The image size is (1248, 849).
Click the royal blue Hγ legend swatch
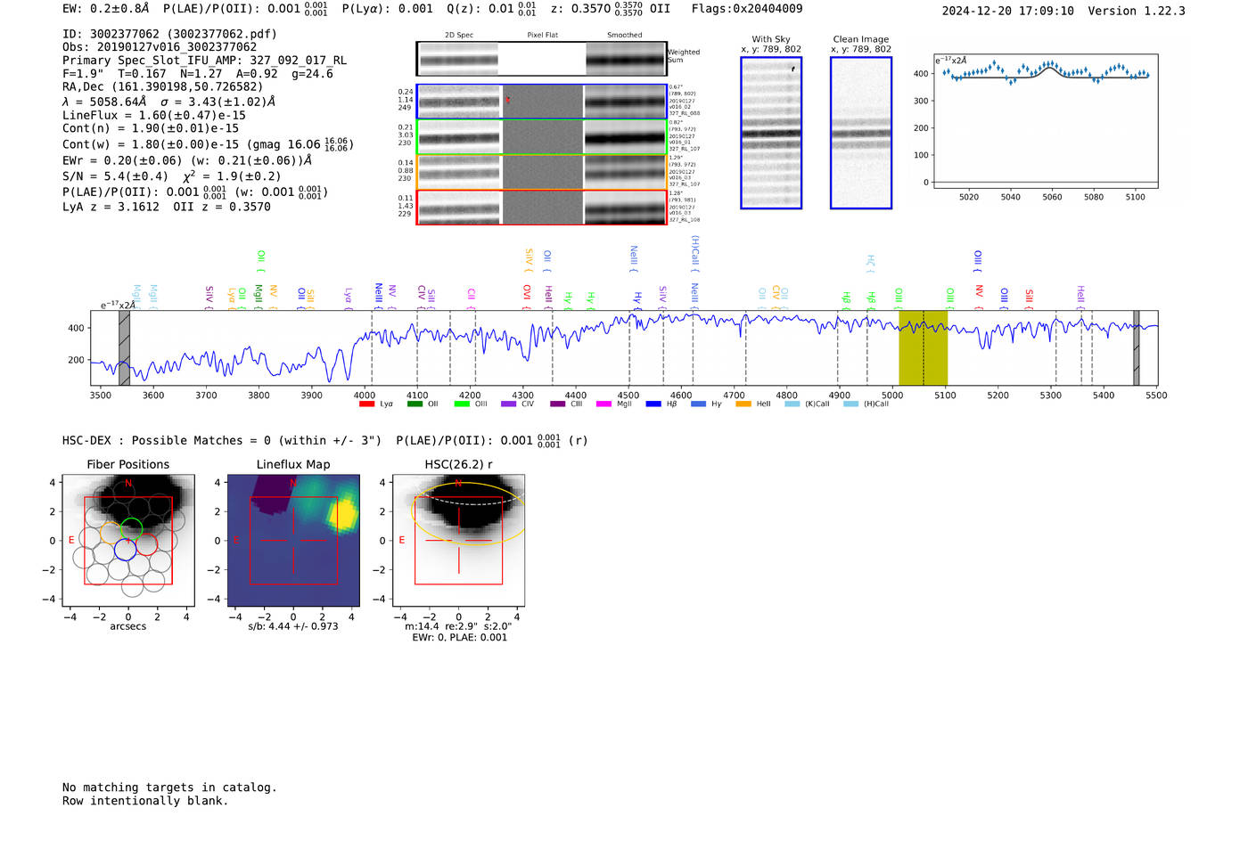coord(698,404)
